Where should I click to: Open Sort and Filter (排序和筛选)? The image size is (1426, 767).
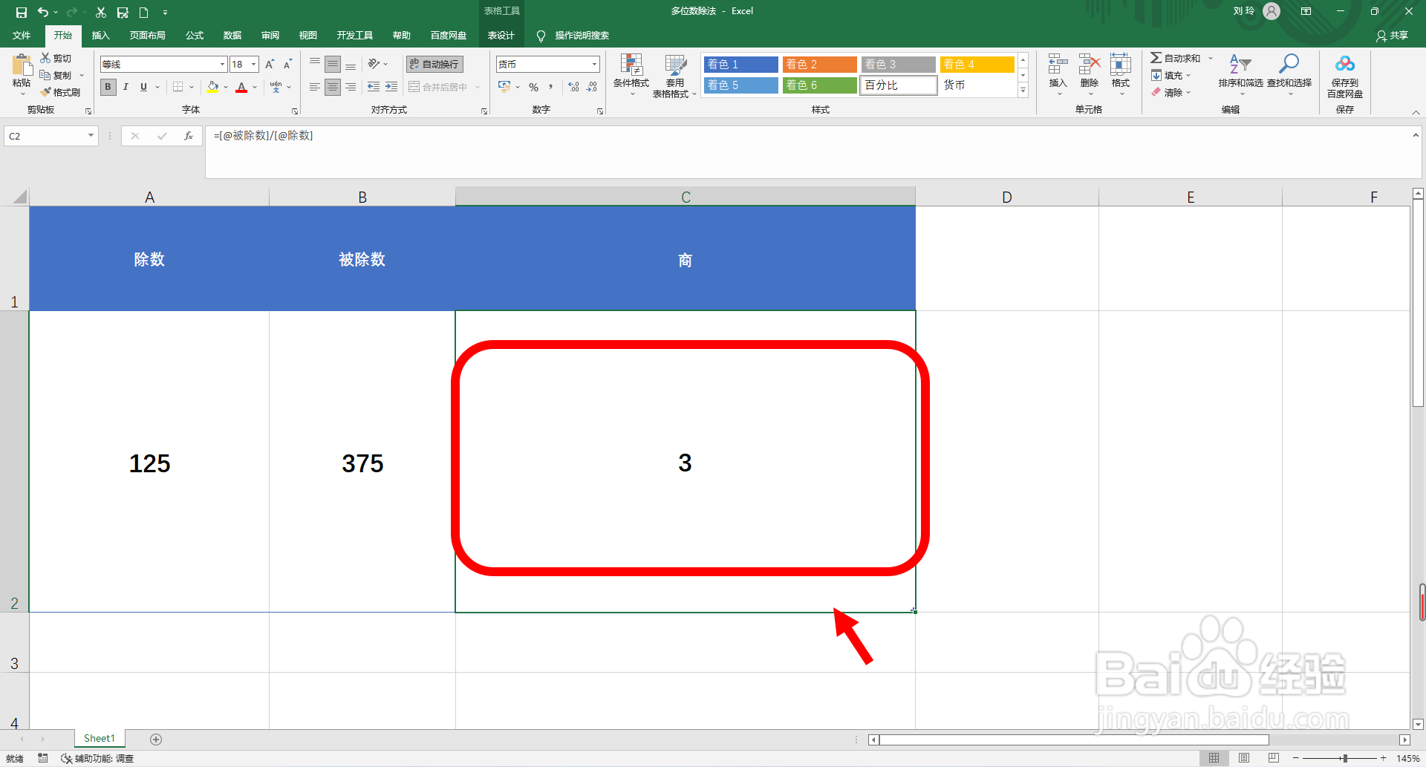coord(1240,74)
